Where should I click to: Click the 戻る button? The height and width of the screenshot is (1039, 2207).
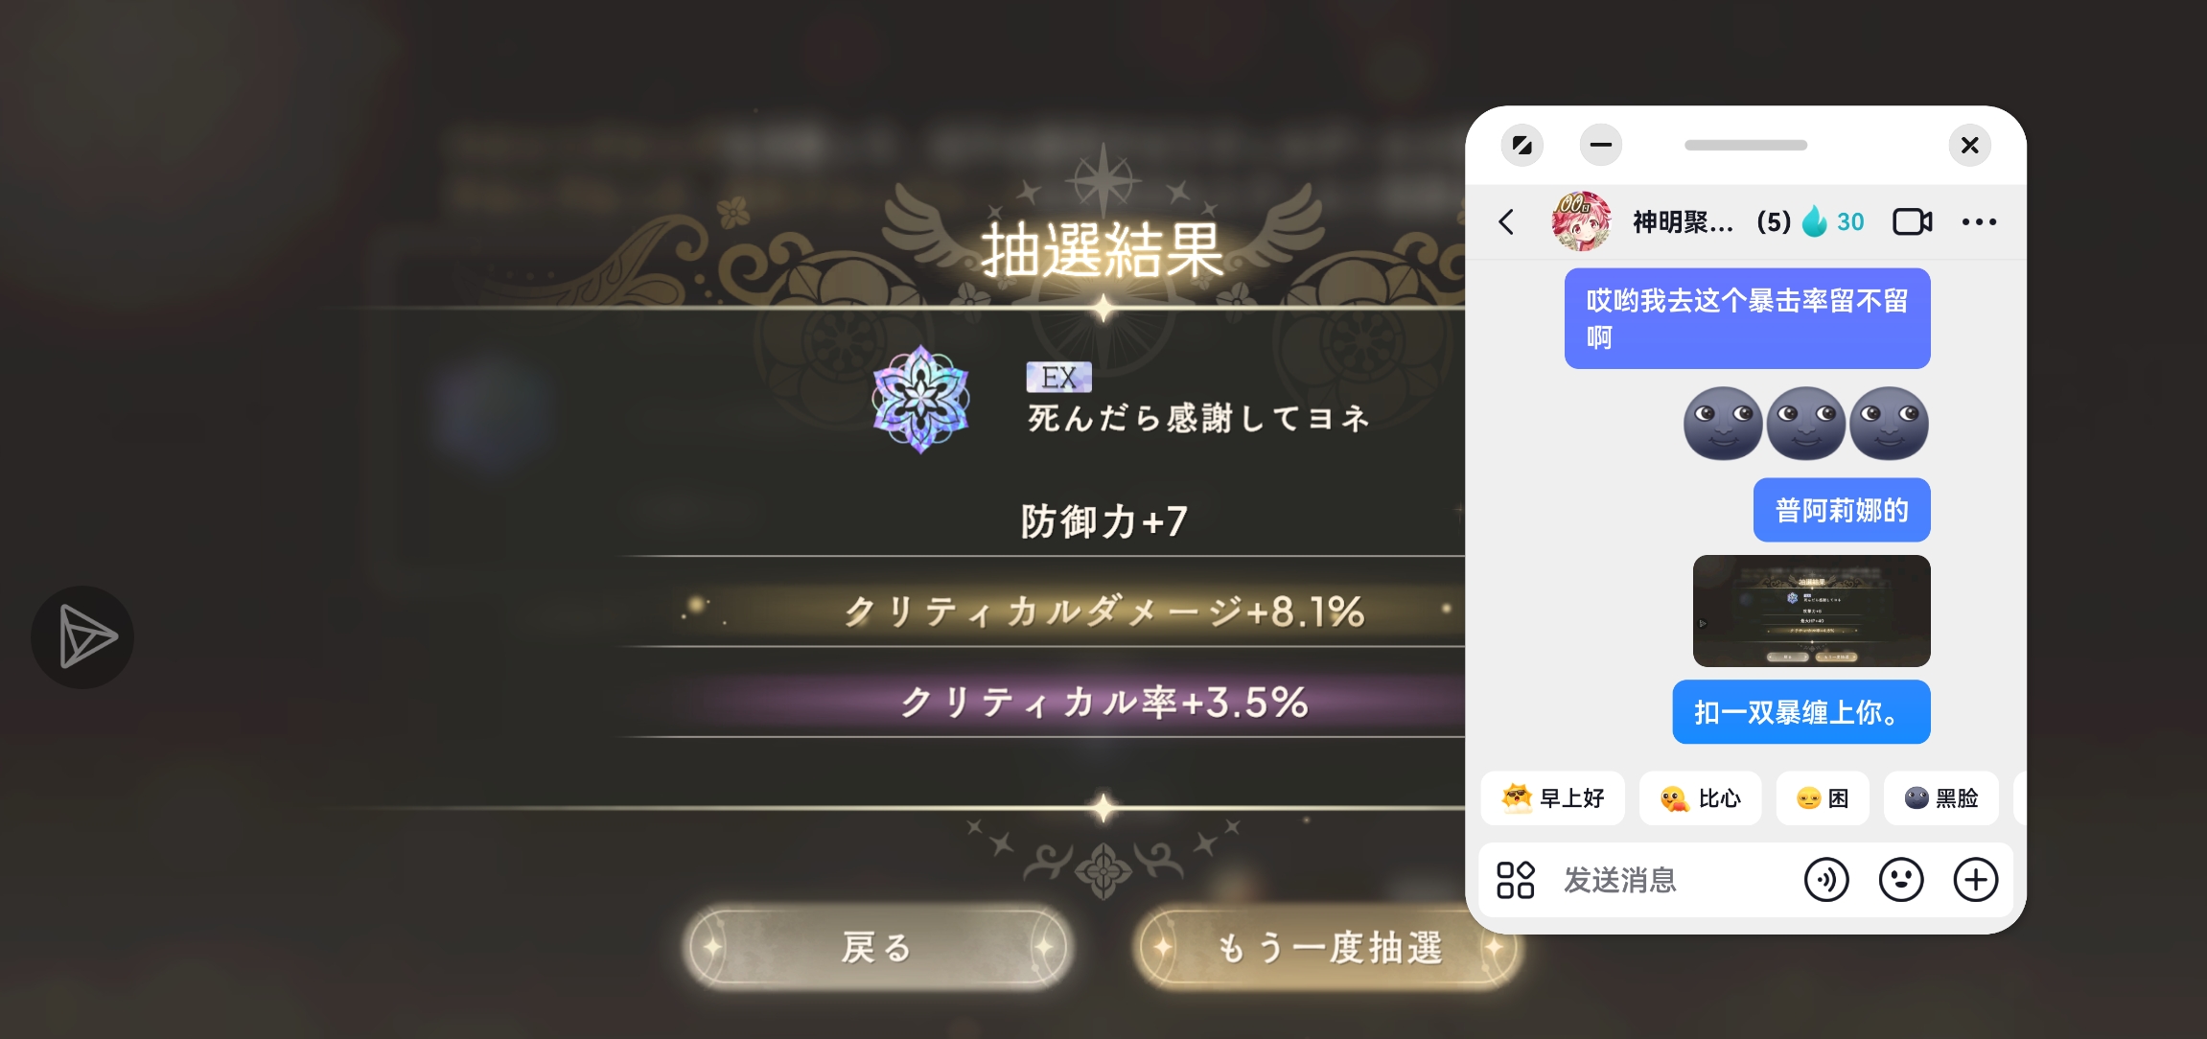click(x=876, y=947)
